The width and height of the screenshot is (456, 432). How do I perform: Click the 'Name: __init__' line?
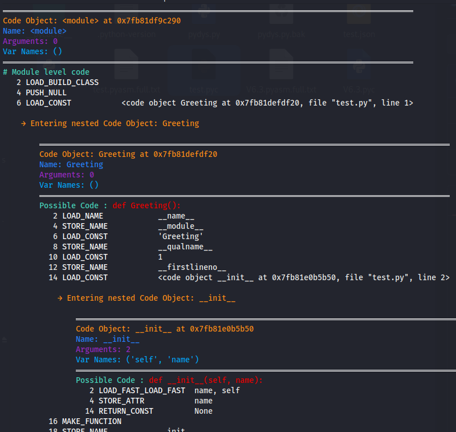pos(108,339)
